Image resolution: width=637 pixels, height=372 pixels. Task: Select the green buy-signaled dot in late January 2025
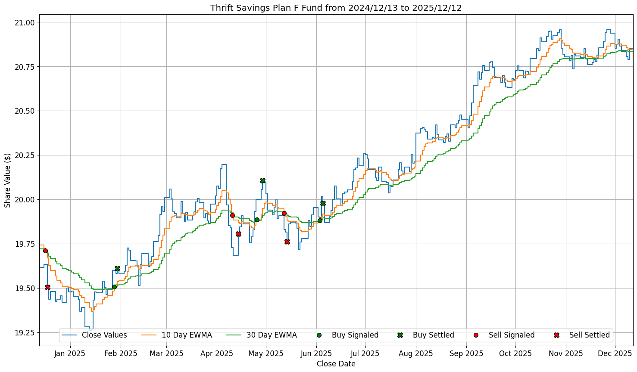click(x=114, y=287)
